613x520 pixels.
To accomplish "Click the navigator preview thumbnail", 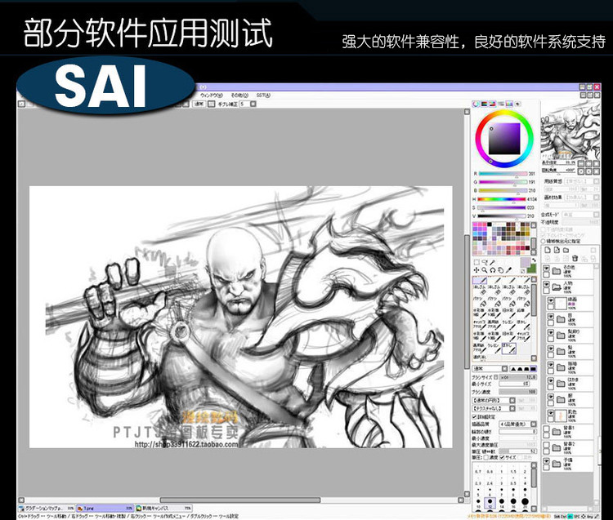I will click(574, 129).
